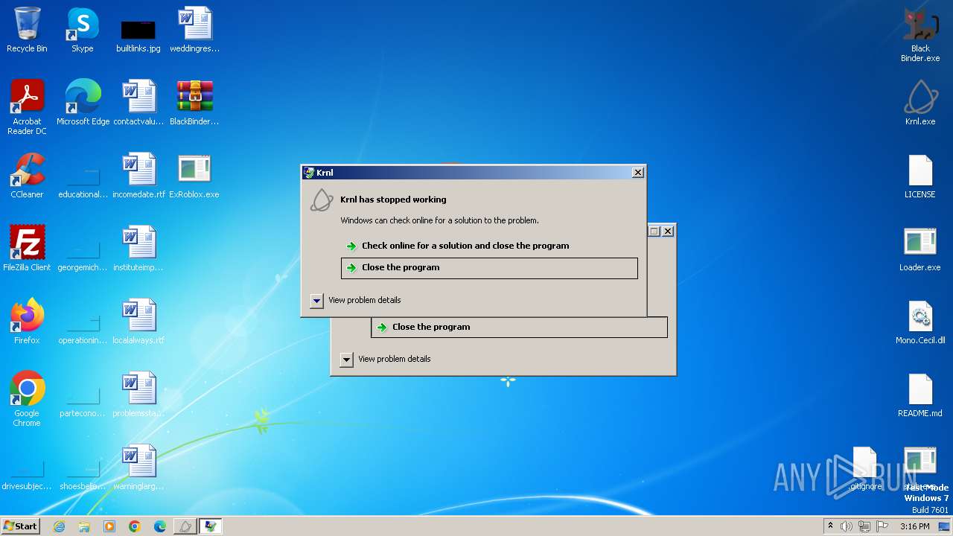Image resolution: width=953 pixels, height=536 pixels.
Task: Select the contactvalu Word document
Action: coord(138,103)
